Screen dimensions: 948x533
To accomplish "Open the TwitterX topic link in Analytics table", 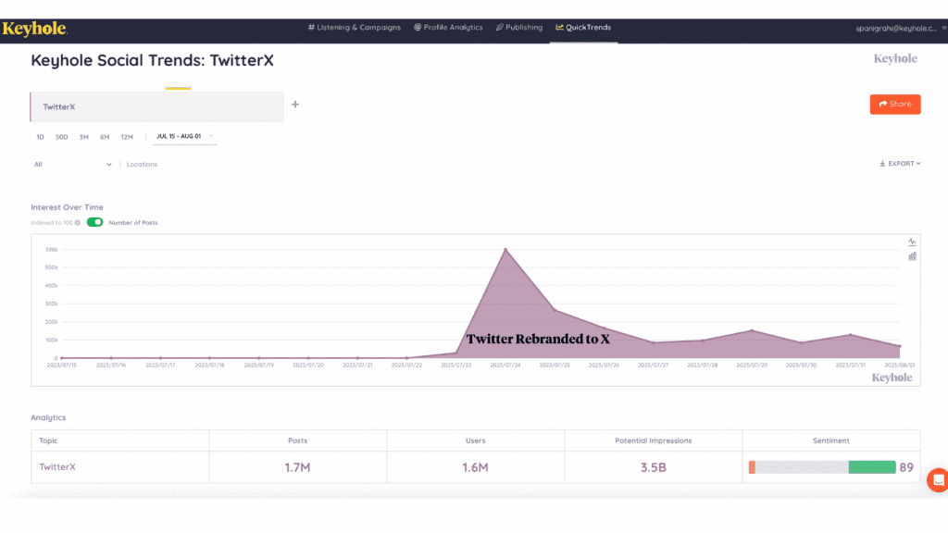I will point(57,467).
